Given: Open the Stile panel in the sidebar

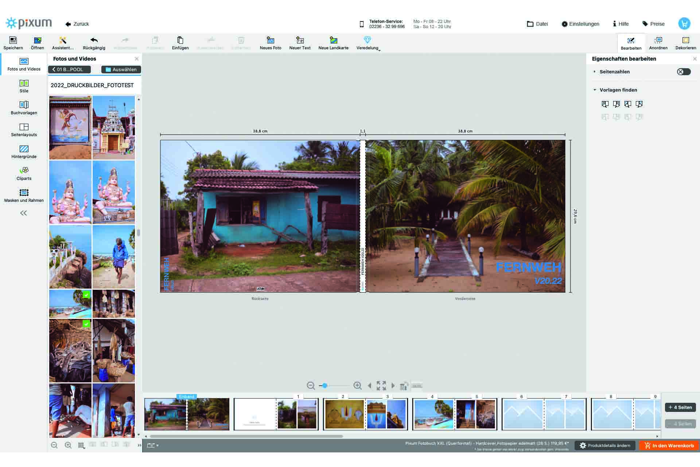Looking at the screenshot, I should pos(24,86).
